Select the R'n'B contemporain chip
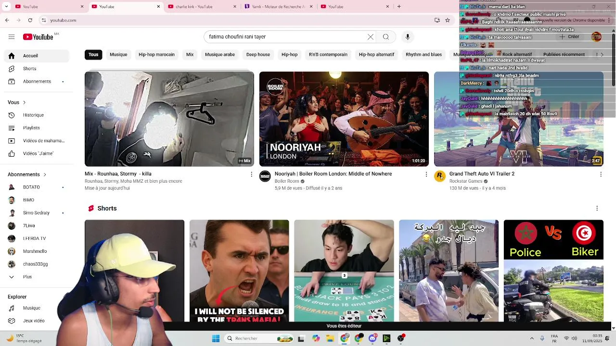 coord(328,54)
